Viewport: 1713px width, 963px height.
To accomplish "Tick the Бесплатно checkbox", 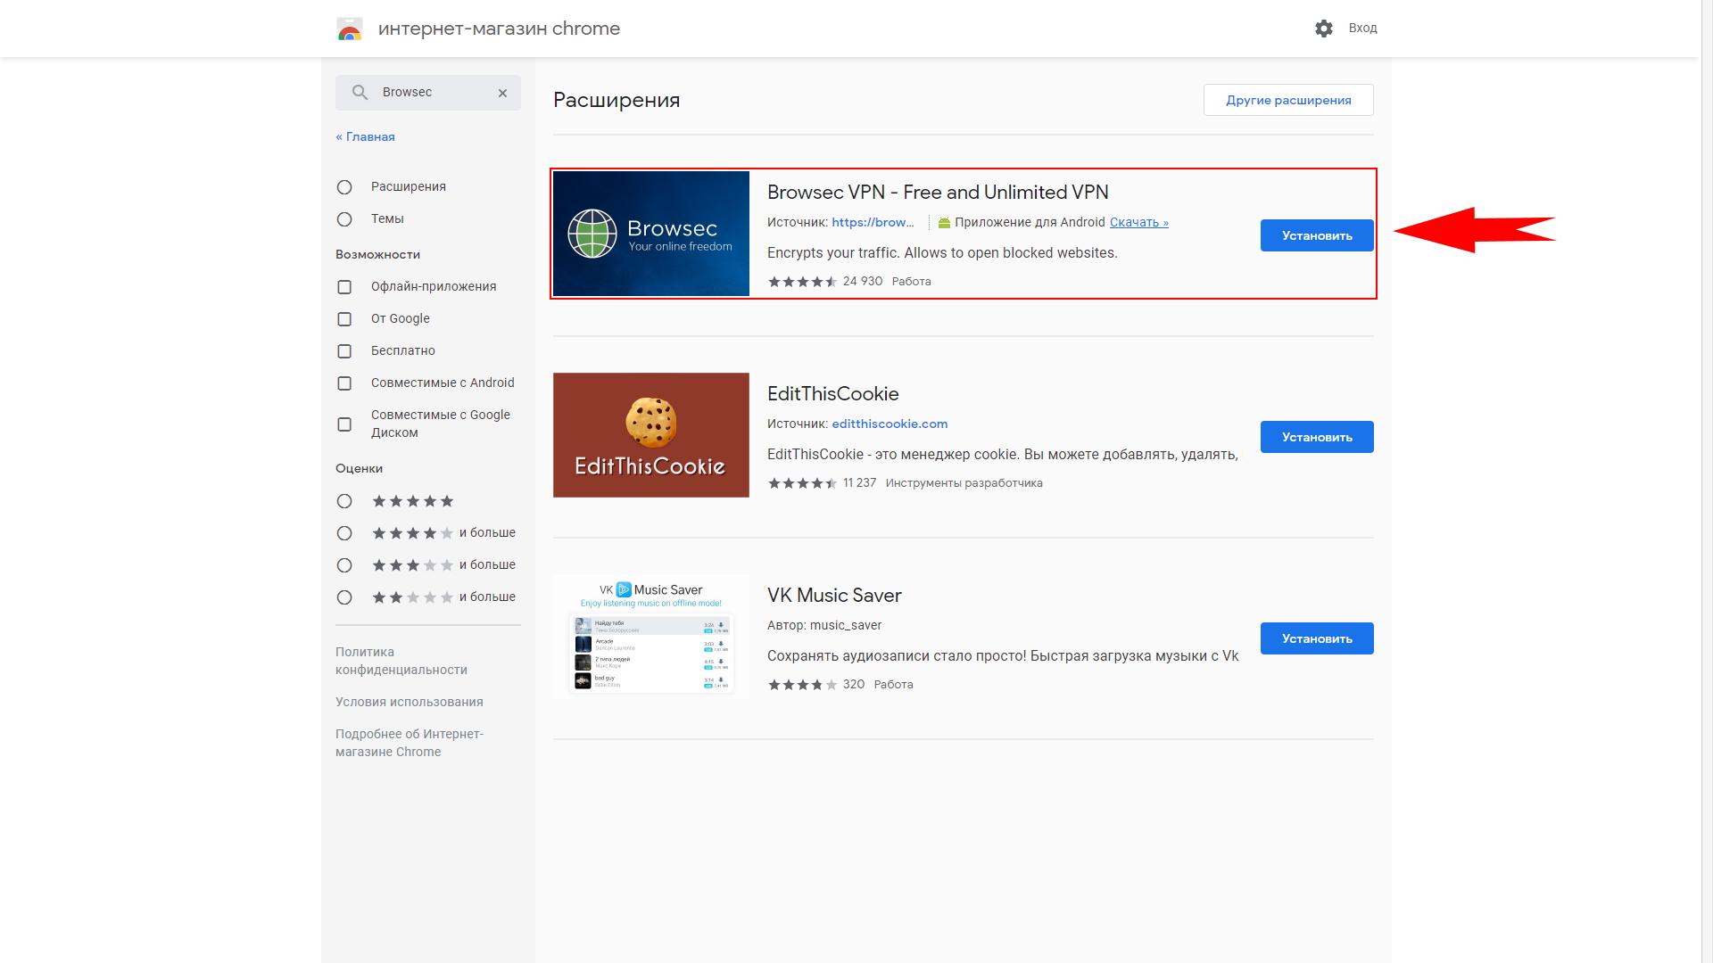I will pyautogui.click(x=344, y=351).
